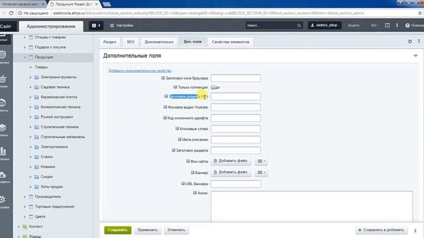Select Новинки folder

click(x=48, y=167)
